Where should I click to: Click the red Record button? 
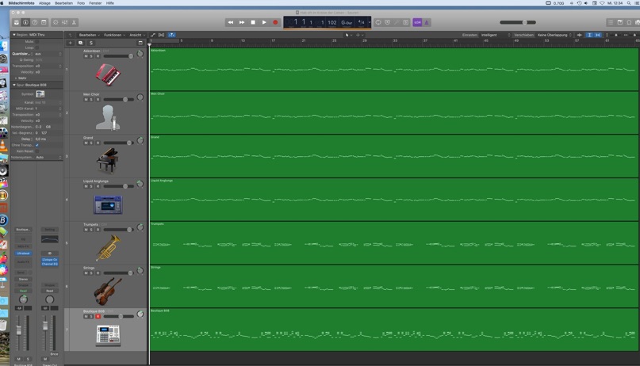click(275, 22)
